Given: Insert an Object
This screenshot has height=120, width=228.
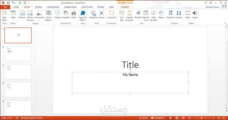Looking at the screenshot, I should pyautogui.click(x=161, y=15).
